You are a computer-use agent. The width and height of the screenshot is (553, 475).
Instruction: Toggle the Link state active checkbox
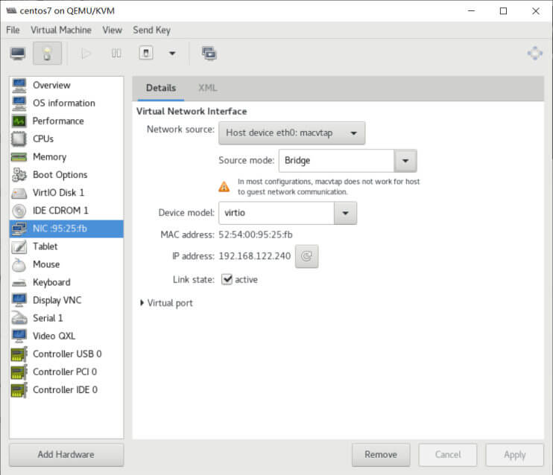click(227, 279)
